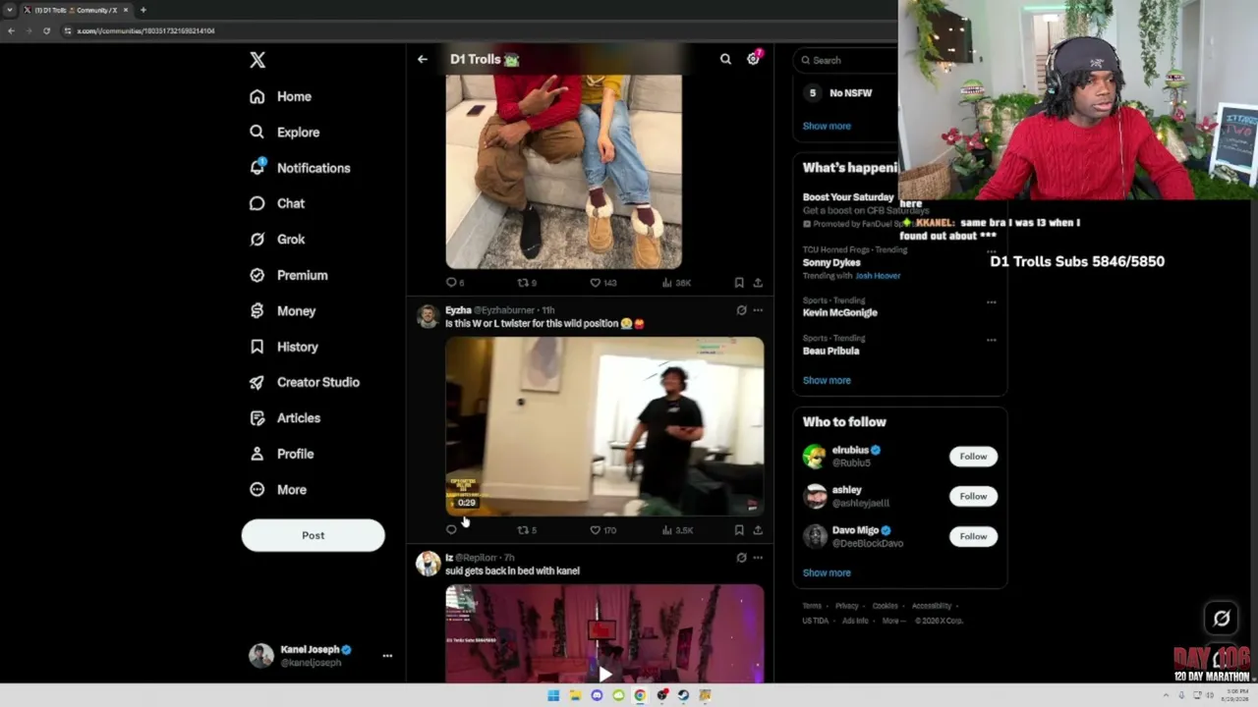This screenshot has width=1258, height=707.
Task: Open the Premium page
Action: tap(289, 275)
